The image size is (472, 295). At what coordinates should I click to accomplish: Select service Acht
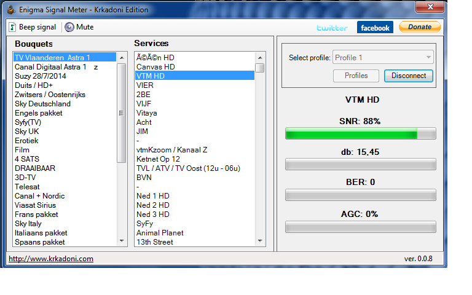coord(195,122)
